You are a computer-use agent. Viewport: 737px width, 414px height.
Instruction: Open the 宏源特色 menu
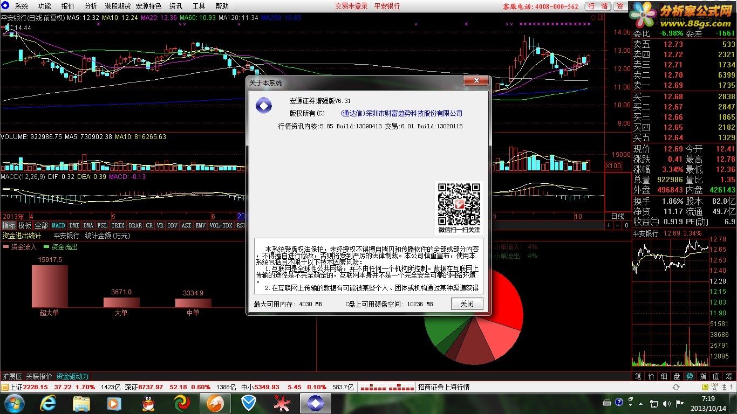pos(148,6)
